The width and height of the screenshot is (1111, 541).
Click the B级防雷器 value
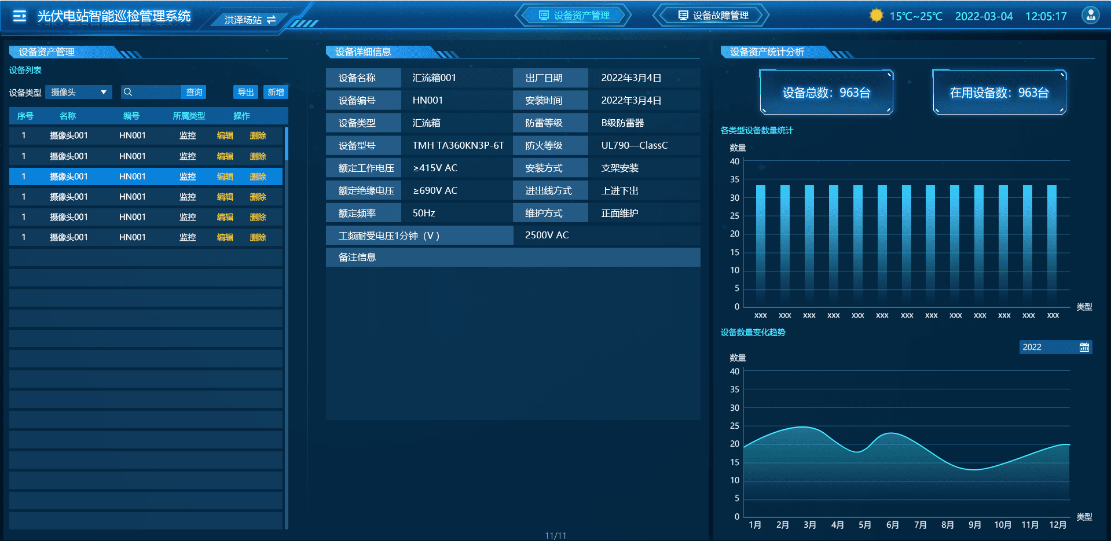(x=622, y=123)
